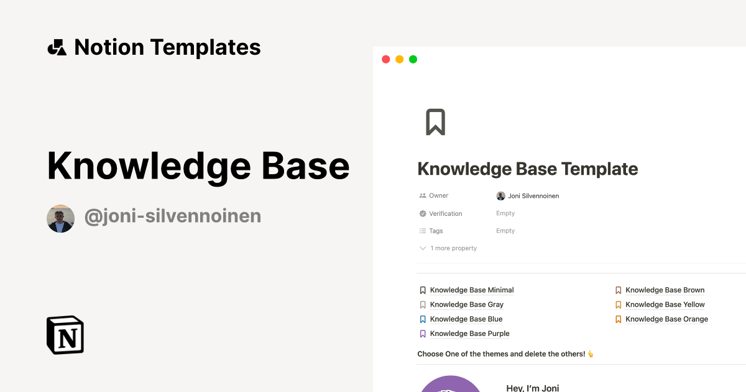The height and width of the screenshot is (392, 746).
Task: Open the Knowledge Base Minimal page
Action: coord(471,290)
